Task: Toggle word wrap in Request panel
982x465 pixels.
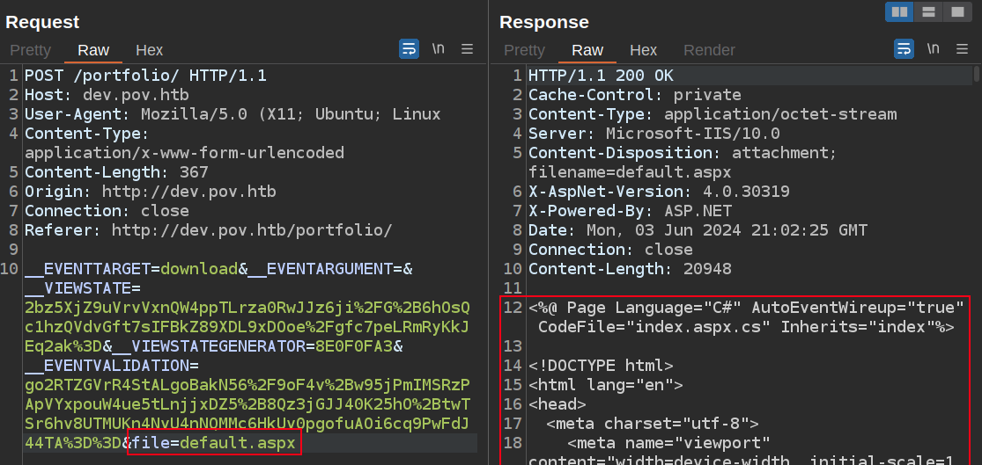Action: (410, 49)
